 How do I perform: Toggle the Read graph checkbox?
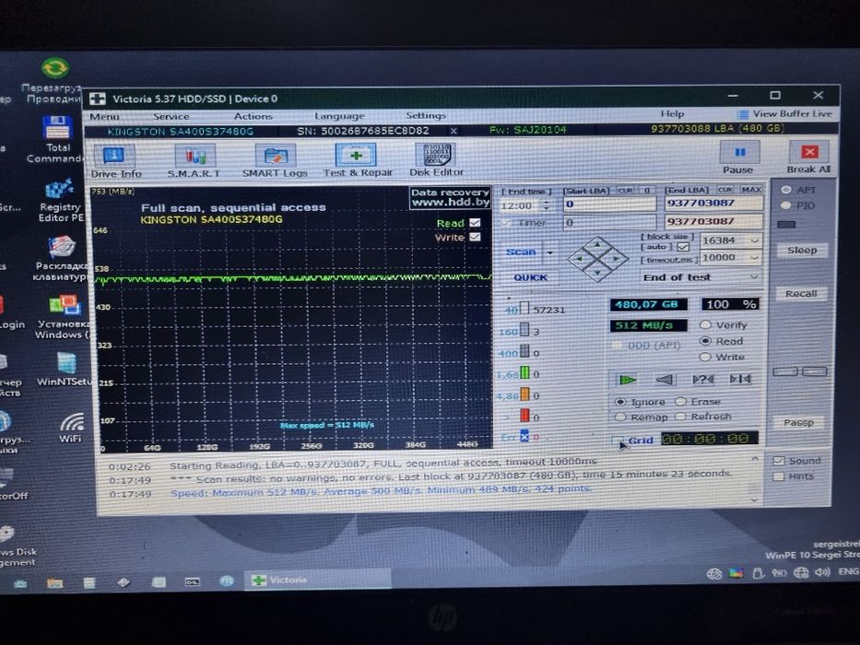click(x=475, y=223)
